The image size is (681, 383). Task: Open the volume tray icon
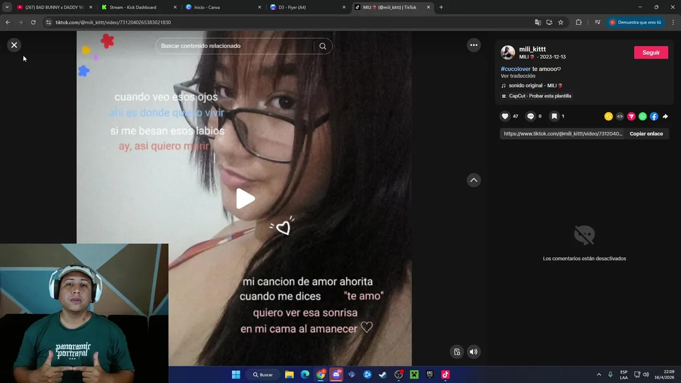pyautogui.click(x=646, y=374)
